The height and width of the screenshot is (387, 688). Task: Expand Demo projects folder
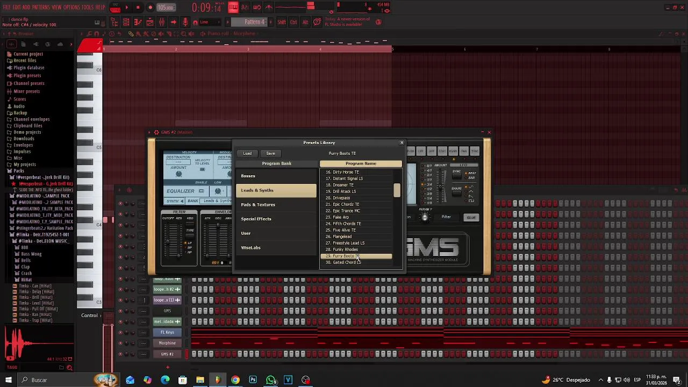pyautogui.click(x=27, y=132)
